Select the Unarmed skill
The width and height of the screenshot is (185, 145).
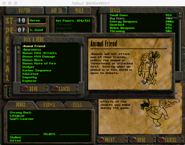[141, 25]
